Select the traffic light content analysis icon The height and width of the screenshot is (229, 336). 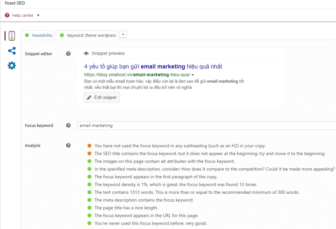(x=12, y=36)
